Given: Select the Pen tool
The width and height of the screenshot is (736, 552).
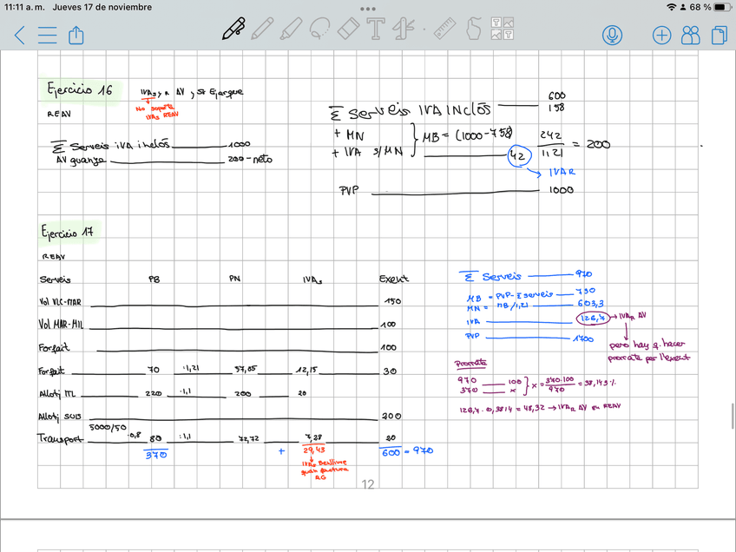Looking at the screenshot, I should click(233, 30).
